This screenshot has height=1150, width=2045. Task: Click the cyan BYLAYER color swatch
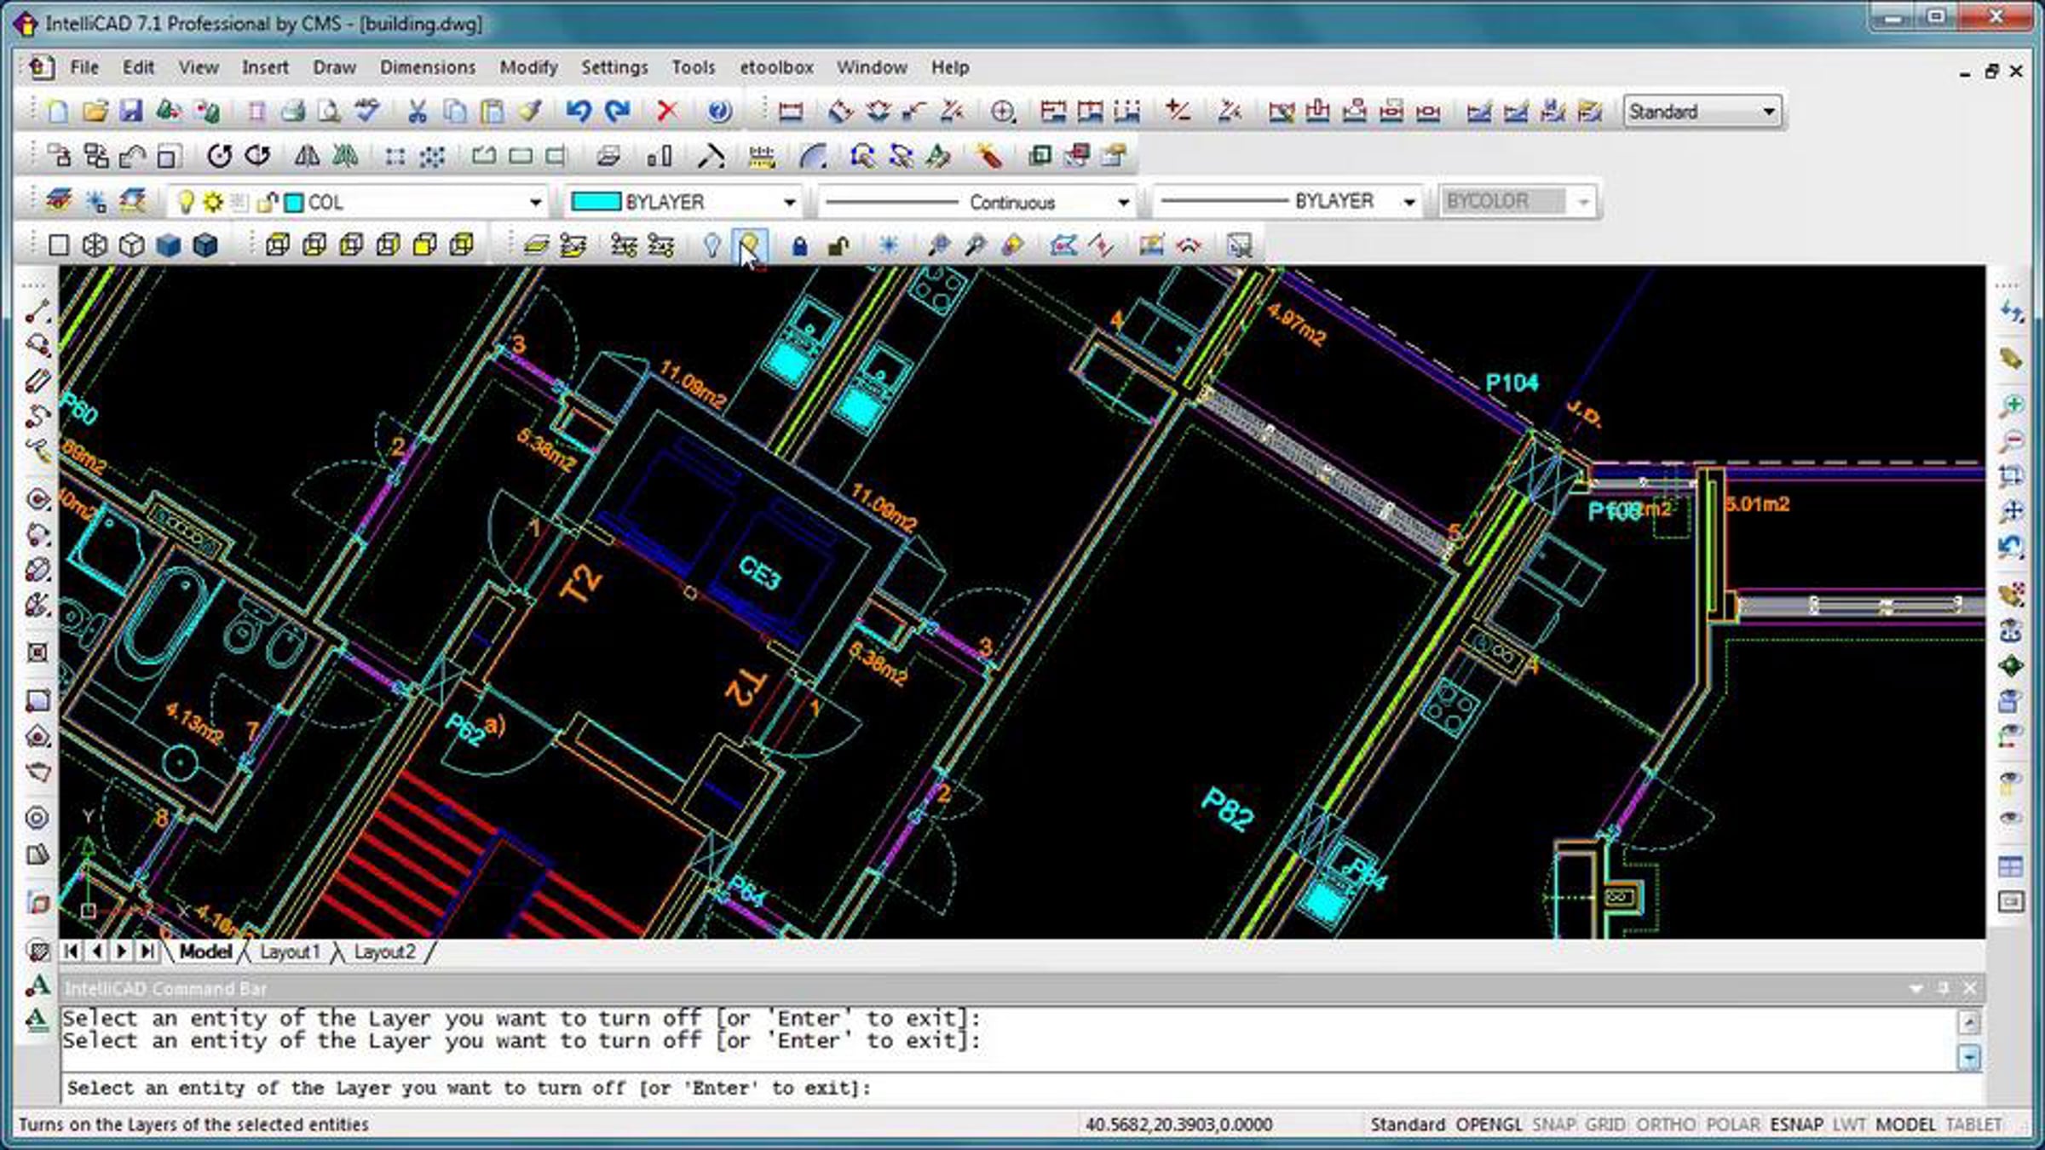click(x=596, y=202)
